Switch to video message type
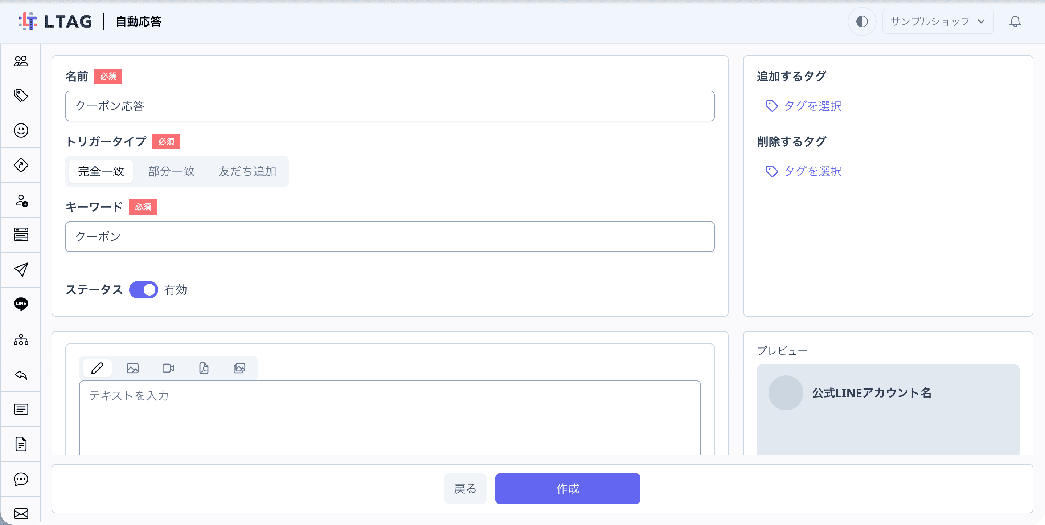 click(168, 368)
